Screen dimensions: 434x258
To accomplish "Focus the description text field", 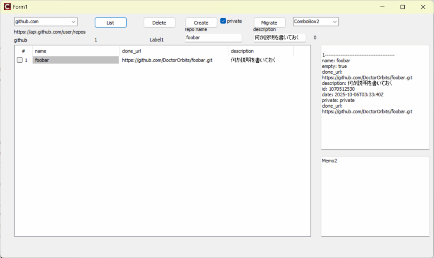I will pyautogui.click(x=279, y=38).
